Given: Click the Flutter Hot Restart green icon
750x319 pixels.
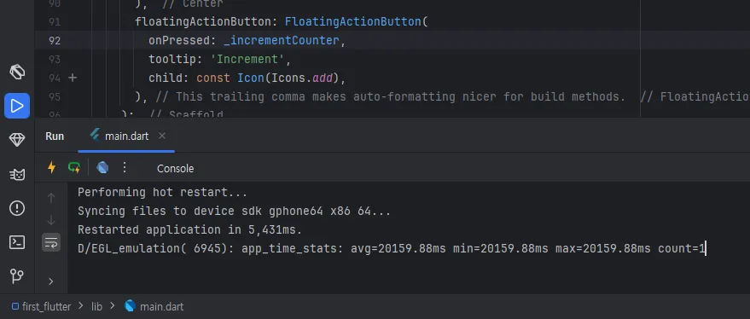Looking at the screenshot, I should pos(74,167).
